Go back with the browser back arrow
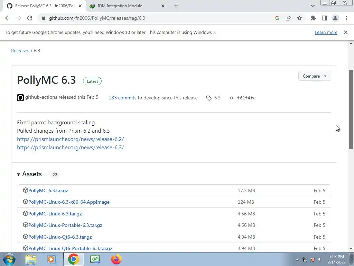 [8, 18]
